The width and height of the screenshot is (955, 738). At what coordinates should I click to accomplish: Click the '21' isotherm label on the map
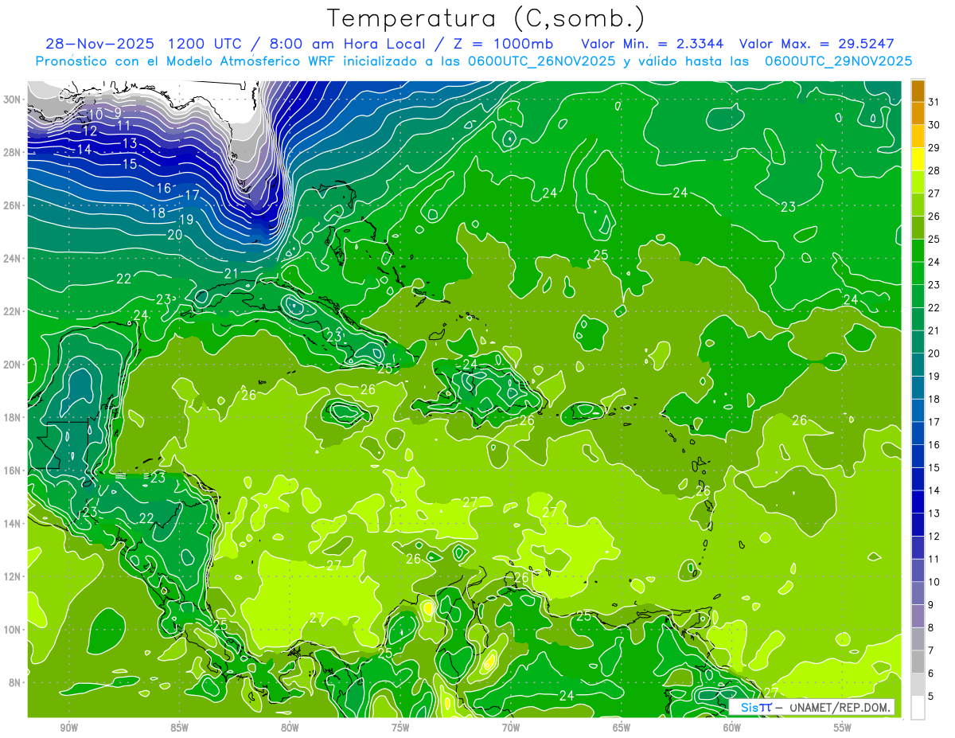coord(232,274)
